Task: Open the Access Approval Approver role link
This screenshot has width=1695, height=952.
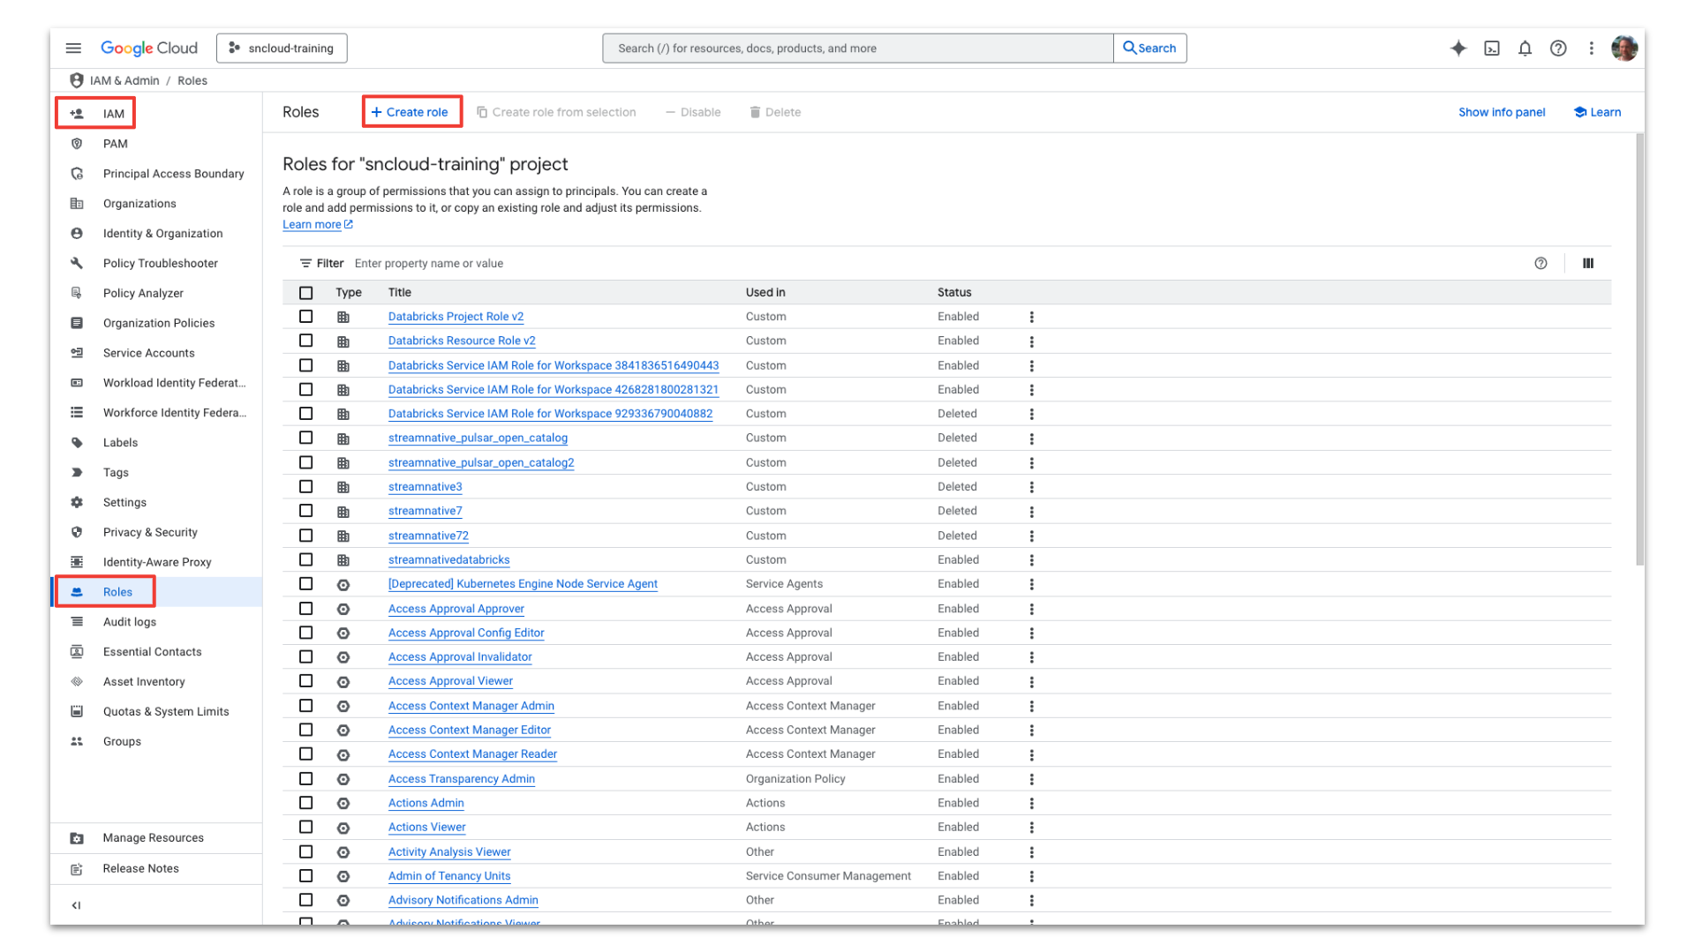Action: pos(456,609)
